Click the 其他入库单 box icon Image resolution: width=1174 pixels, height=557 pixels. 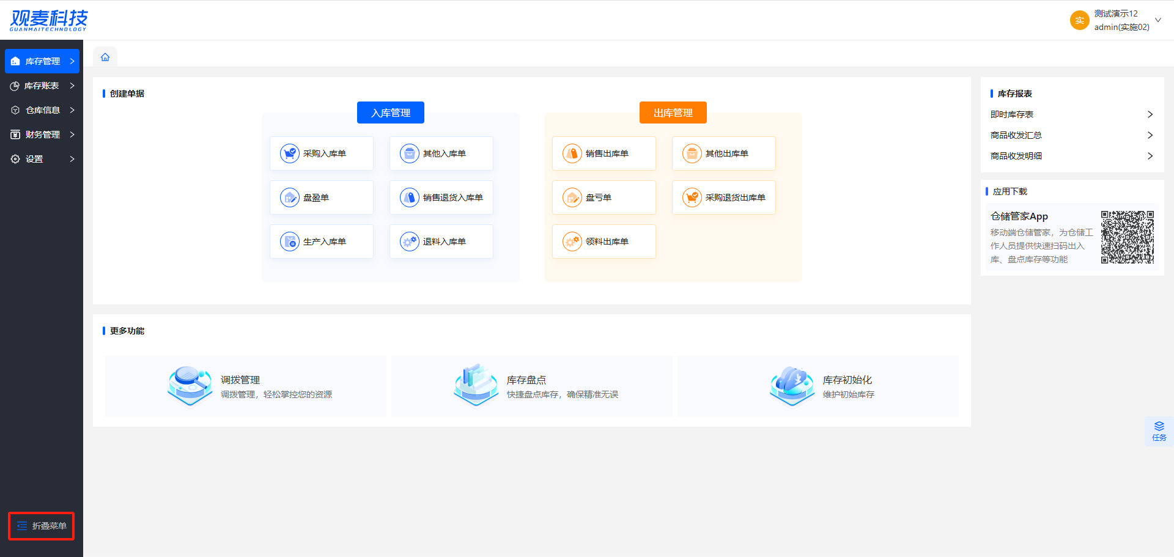coord(410,153)
